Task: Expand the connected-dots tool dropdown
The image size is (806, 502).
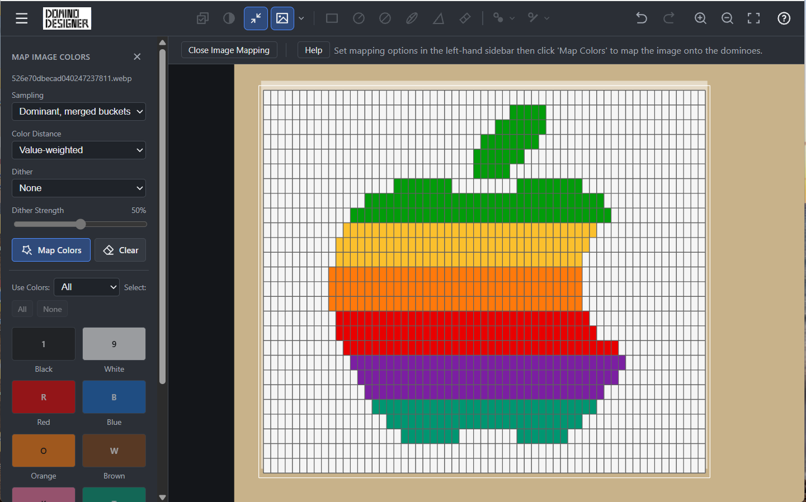Action: point(512,18)
